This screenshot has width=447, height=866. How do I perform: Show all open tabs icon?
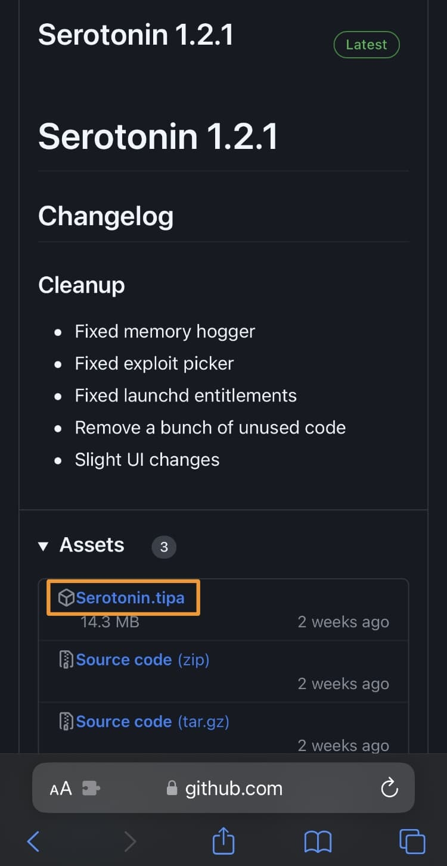click(412, 841)
